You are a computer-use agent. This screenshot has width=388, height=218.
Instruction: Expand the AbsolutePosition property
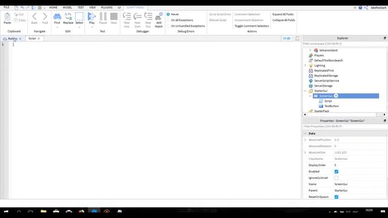tap(305, 140)
